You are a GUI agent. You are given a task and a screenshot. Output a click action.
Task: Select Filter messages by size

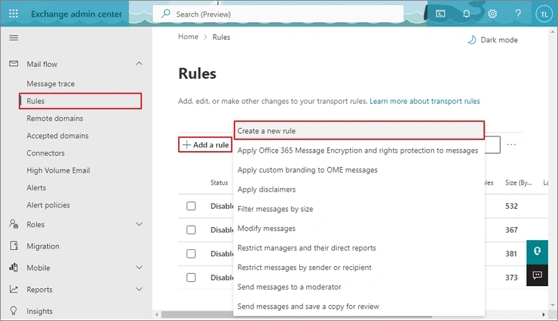point(359,209)
